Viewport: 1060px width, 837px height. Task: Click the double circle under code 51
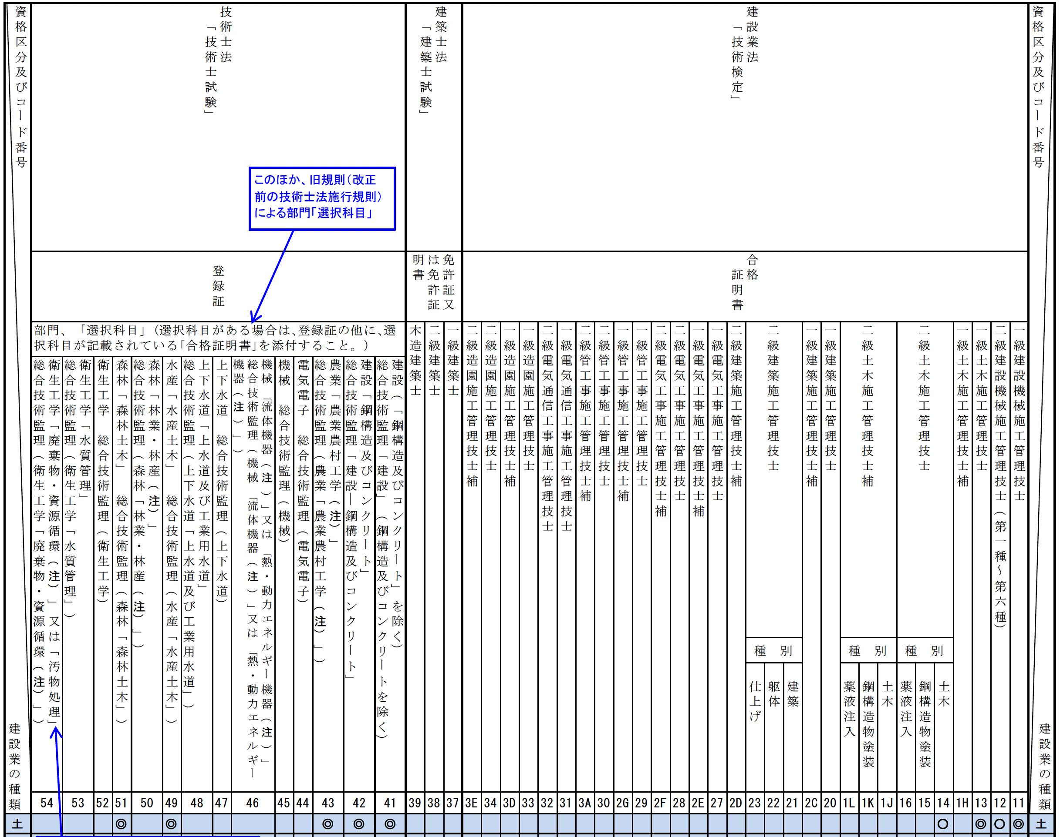click(121, 824)
